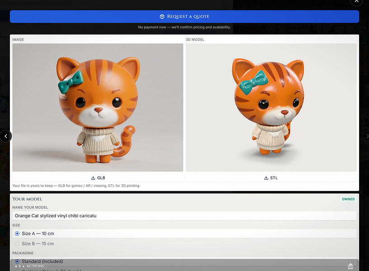Open the orange cat source image
This screenshot has width=369, height=271.
(98, 107)
